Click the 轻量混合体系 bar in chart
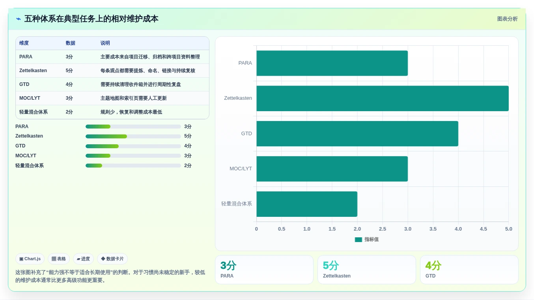 point(307,204)
